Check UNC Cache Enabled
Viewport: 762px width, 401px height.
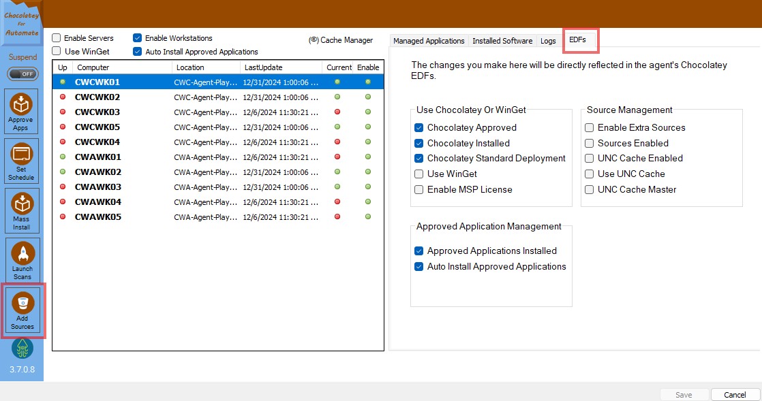(589, 158)
